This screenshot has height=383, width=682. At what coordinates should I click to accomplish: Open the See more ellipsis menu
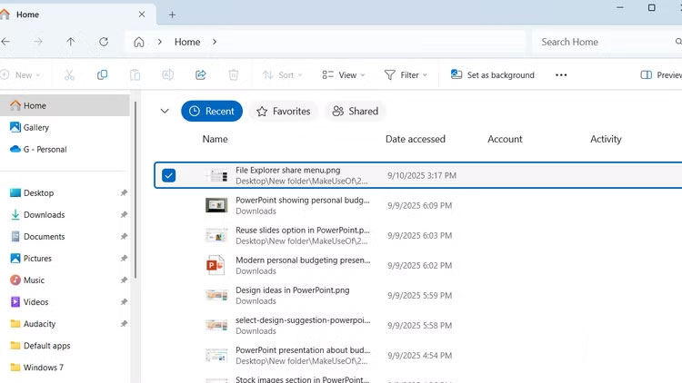561,75
